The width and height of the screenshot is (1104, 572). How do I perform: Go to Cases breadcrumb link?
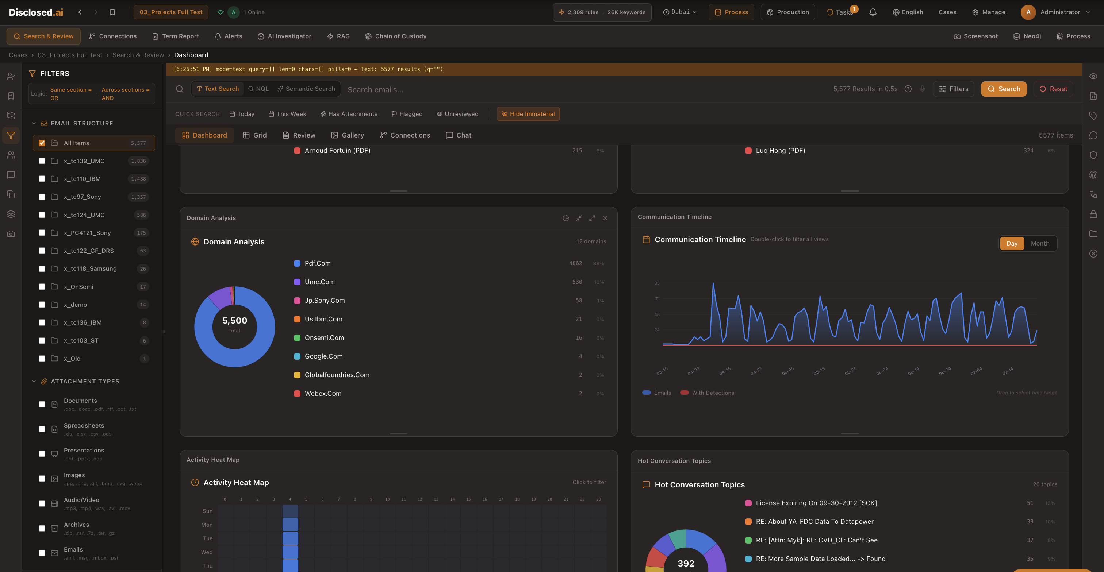18,55
